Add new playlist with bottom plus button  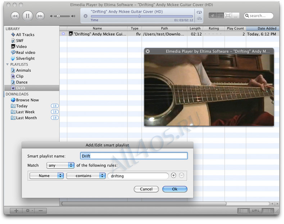16,211
